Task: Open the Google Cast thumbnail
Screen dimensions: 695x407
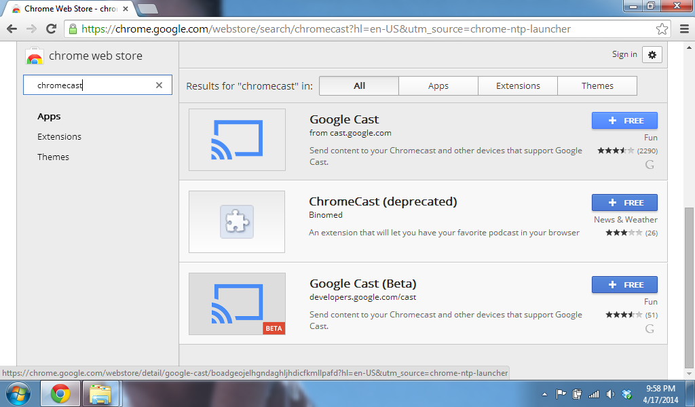Action: [x=237, y=140]
